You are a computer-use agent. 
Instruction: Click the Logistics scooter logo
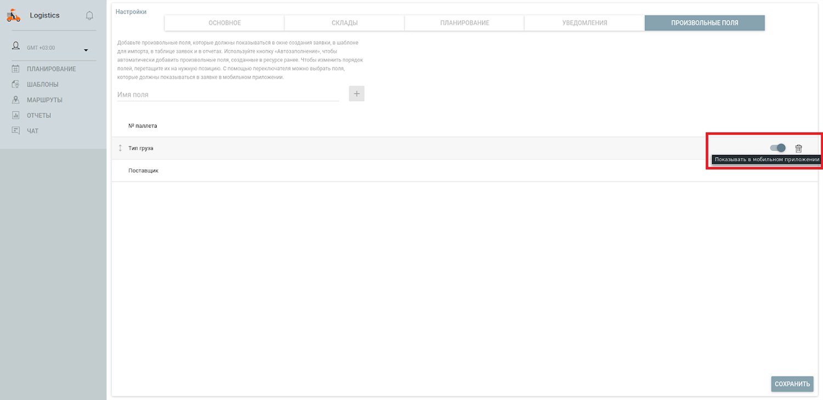[14, 16]
